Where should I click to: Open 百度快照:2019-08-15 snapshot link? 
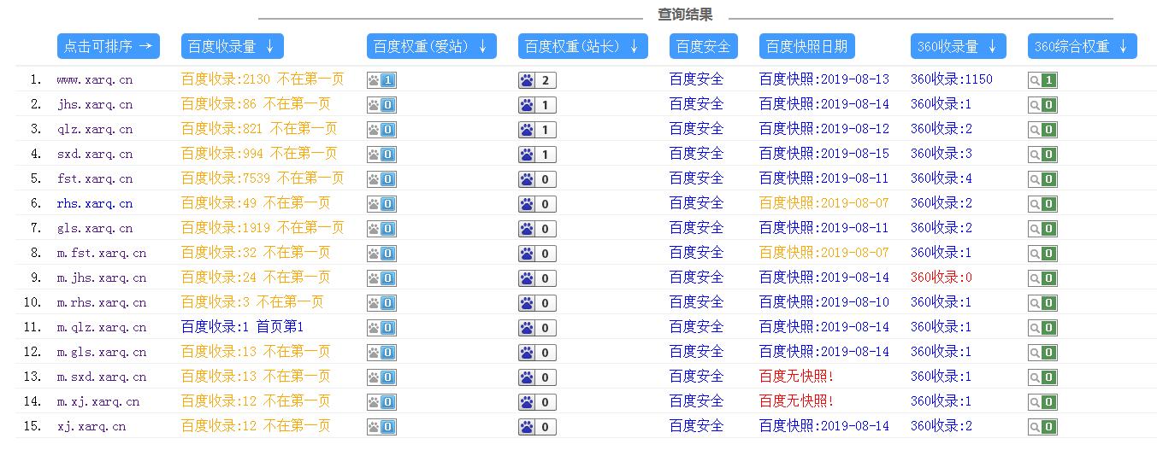(x=823, y=154)
